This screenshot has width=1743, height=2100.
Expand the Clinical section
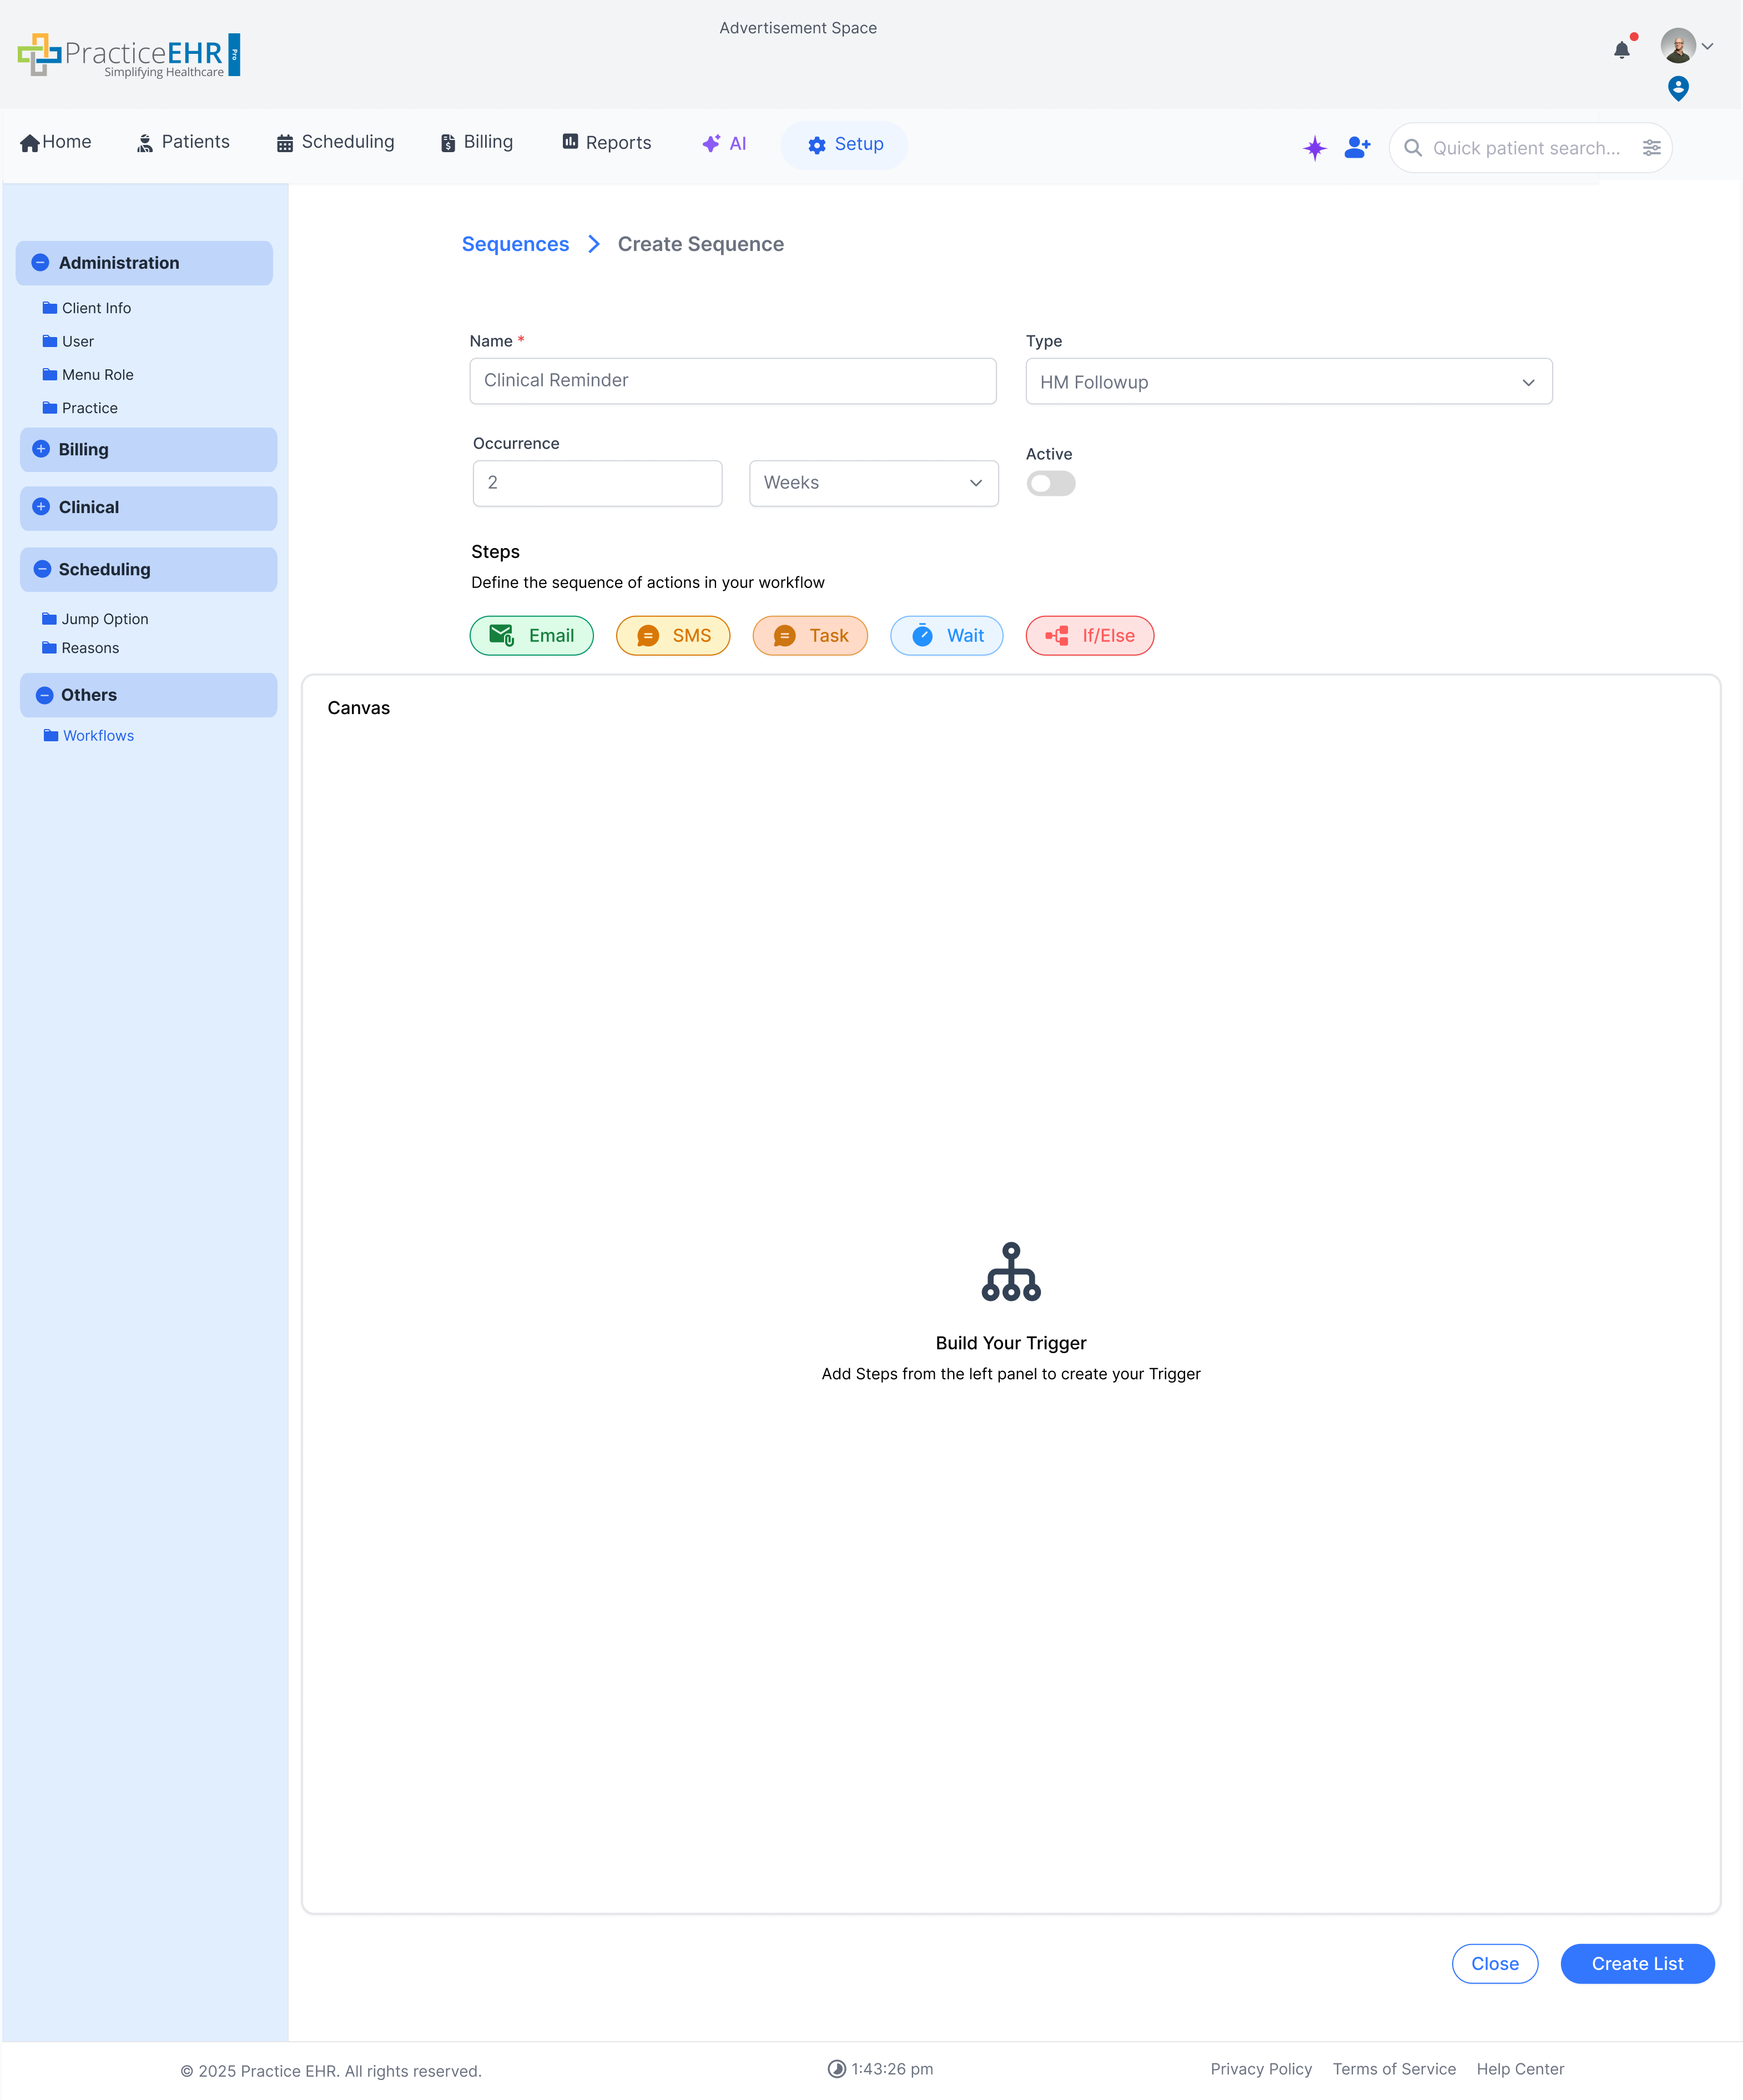click(41, 508)
